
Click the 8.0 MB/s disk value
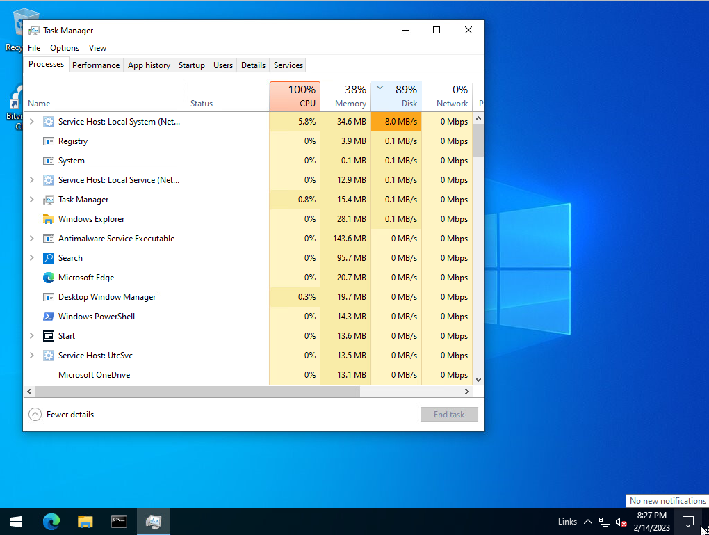pos(396,122)
